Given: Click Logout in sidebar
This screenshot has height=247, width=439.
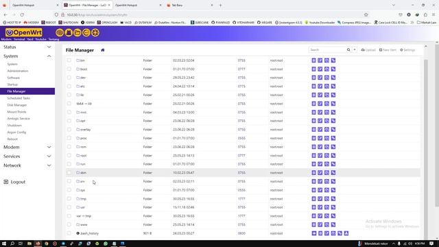Looking at the screenshot, I should [14, 182].
